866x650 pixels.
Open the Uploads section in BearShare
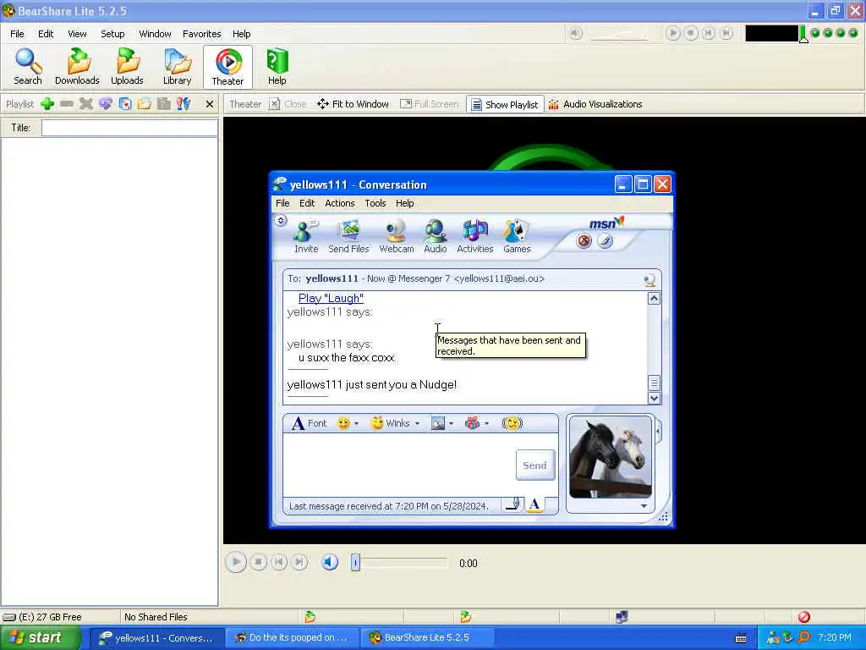click(127, 66)
